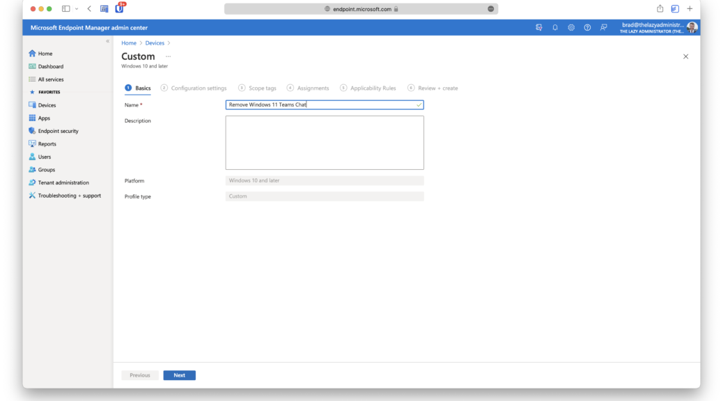Open the feedback icon in header
Image resolution: width=723 pixels, height=401 pixels.
[x=604, y=28]
